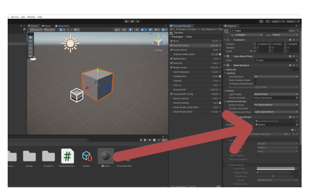
Task: Select the Rotate tool
Action: [x=30, y=45]
